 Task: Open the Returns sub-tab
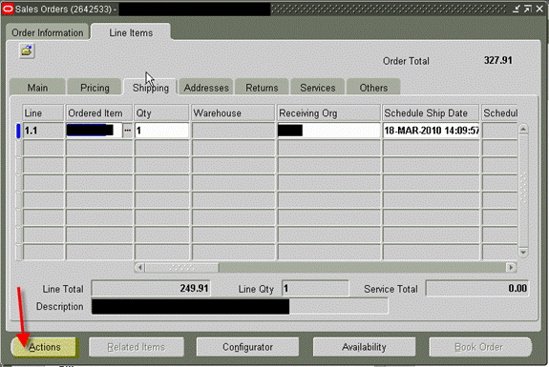pos(262,88)
